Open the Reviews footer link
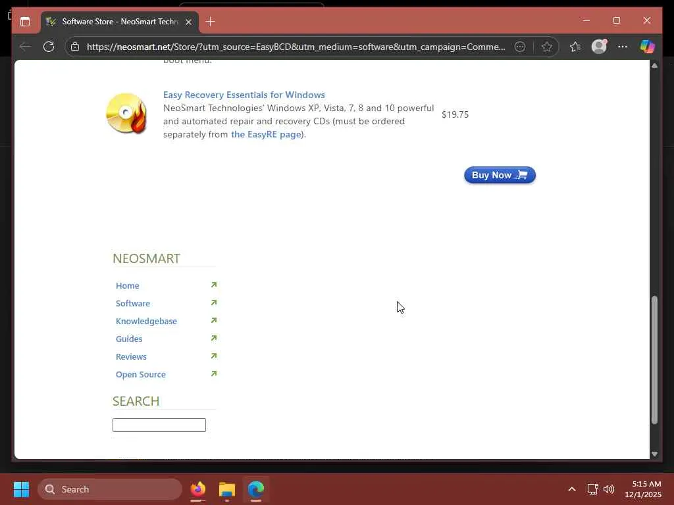The width and height of the screenshot is (674, 505). click(x=131, y=356)
